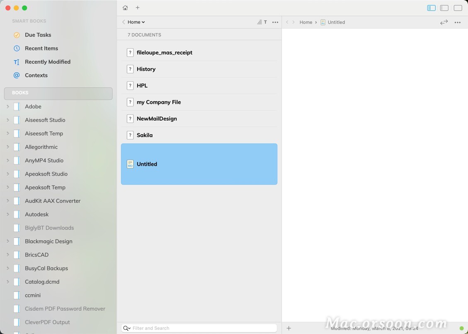468x334 pixels.
Task: Toggle the three-pane layout view
Action: click(431, 8)
